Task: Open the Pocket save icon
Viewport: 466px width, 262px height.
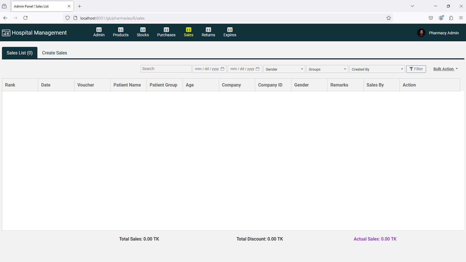Action: (x=431, y=18)
